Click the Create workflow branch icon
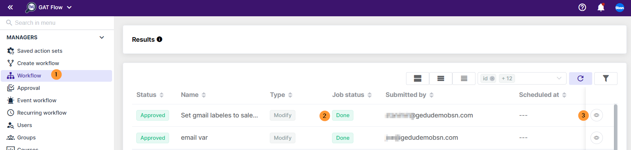Viewport: 631px width, 150px height. 11,63
